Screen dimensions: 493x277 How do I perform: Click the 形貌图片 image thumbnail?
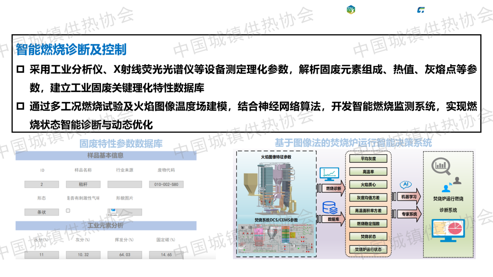(x=112, y=212)
